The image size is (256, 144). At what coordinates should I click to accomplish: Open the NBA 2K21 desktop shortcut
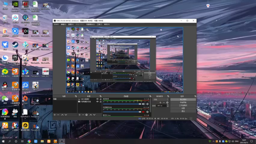[45, 73]
